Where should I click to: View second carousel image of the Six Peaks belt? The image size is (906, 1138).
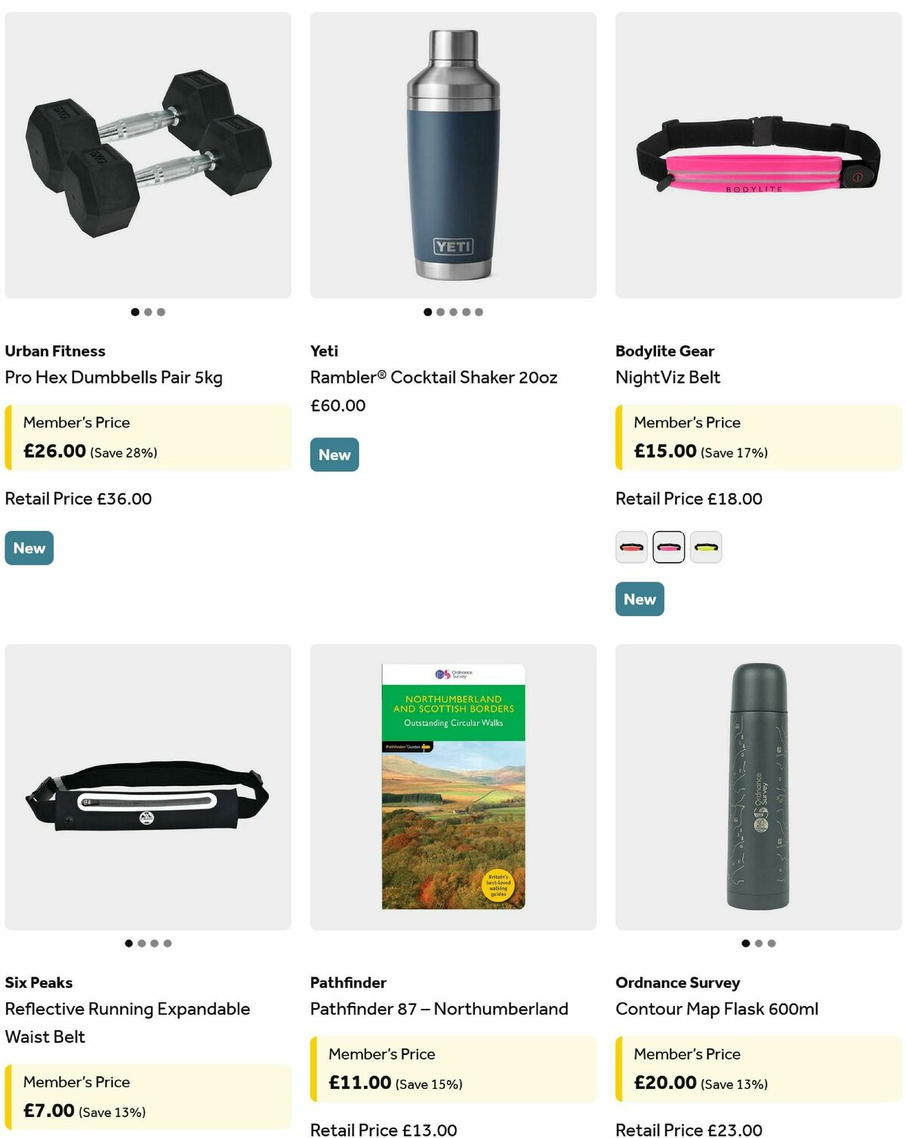pyautogui.click(x=140, y=943)
